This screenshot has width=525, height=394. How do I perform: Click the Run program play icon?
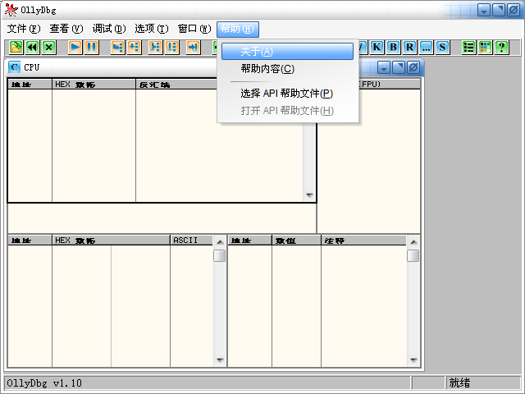coord(75,48)
